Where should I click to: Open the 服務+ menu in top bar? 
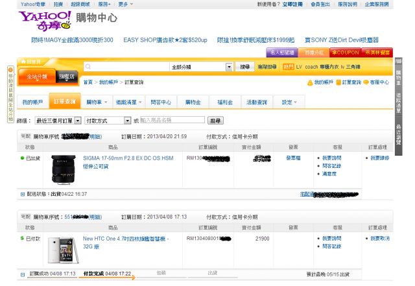click(x=104, y=5)
